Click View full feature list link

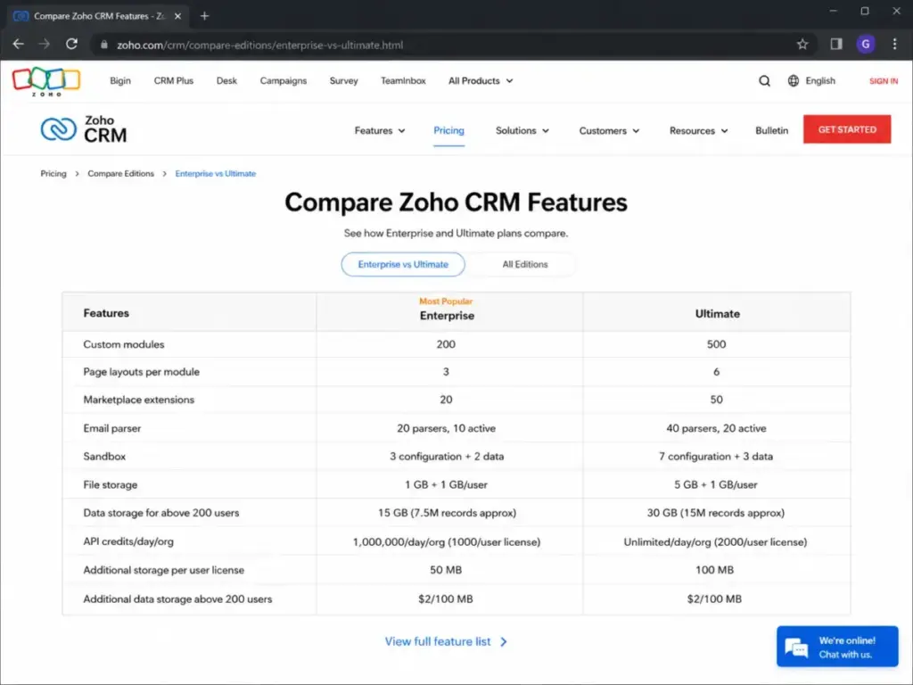coord(438,642)
